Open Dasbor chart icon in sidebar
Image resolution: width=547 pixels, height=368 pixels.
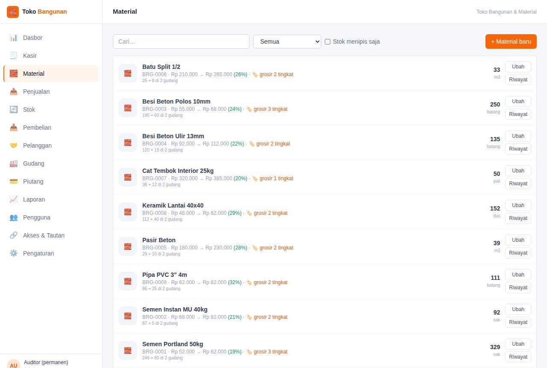14,38
